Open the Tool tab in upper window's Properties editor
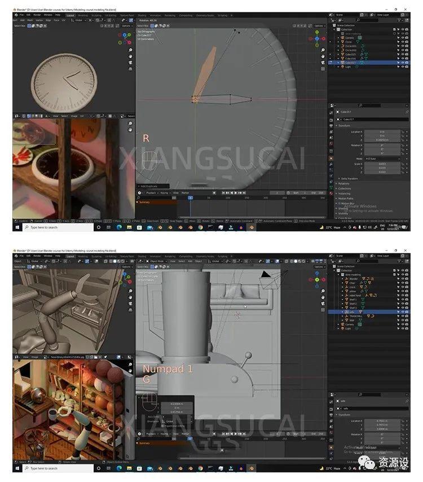 tap(331, 113)
